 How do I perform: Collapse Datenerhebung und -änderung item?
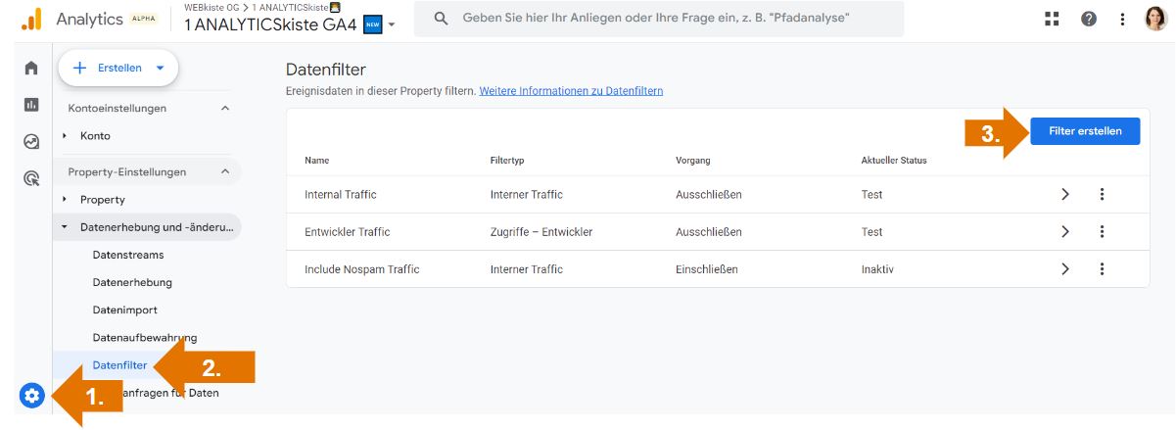(x=65, y=227)
